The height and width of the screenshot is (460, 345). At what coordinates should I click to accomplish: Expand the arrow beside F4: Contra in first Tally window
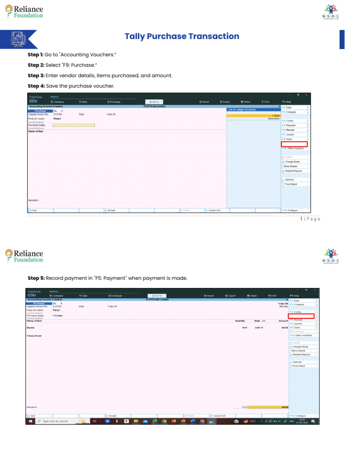309,121
